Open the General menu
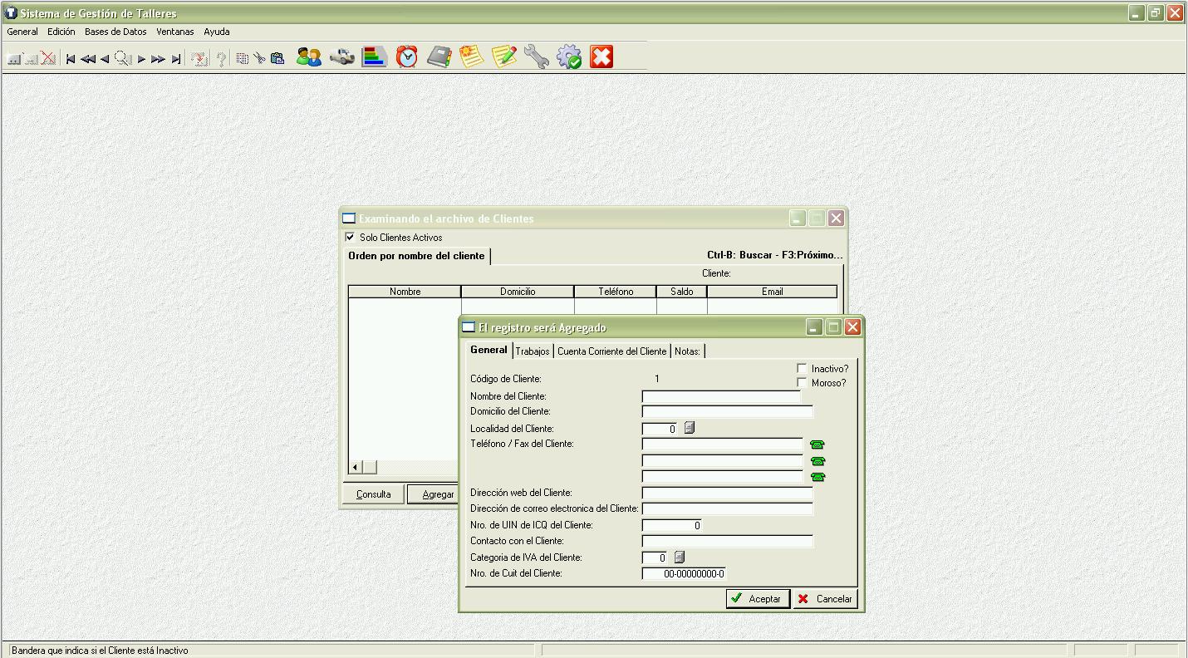 tap(22, 32)
